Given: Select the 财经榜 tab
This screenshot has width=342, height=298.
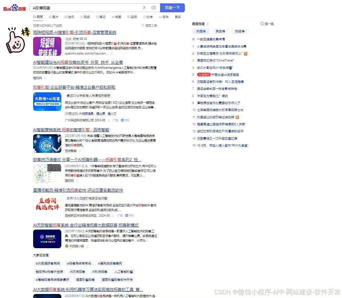Looking at the screenshot, I should point(240,31).
